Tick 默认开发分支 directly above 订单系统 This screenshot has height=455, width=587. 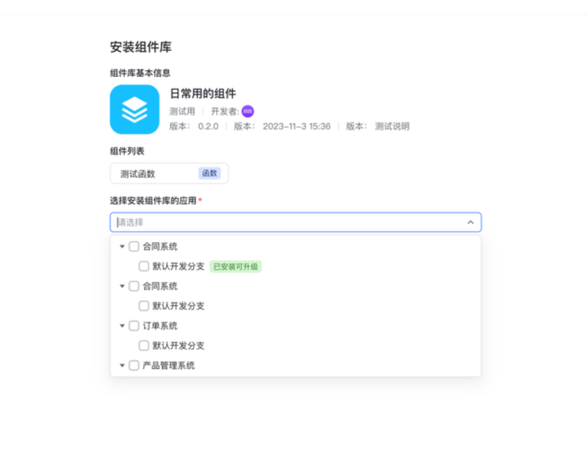(144, 306)
